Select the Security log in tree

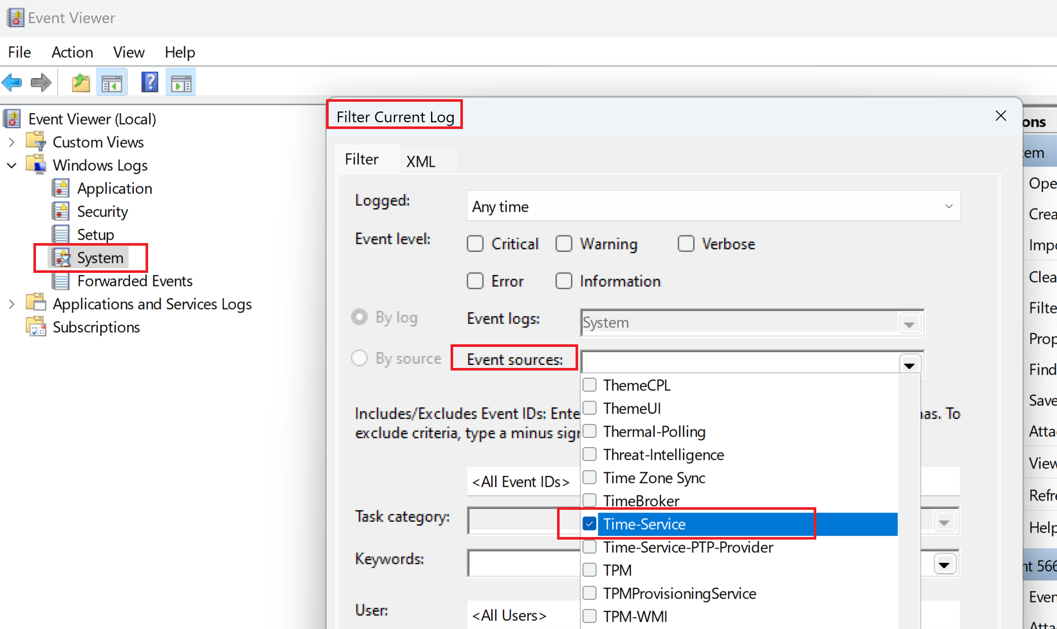(x=102, y=212)
